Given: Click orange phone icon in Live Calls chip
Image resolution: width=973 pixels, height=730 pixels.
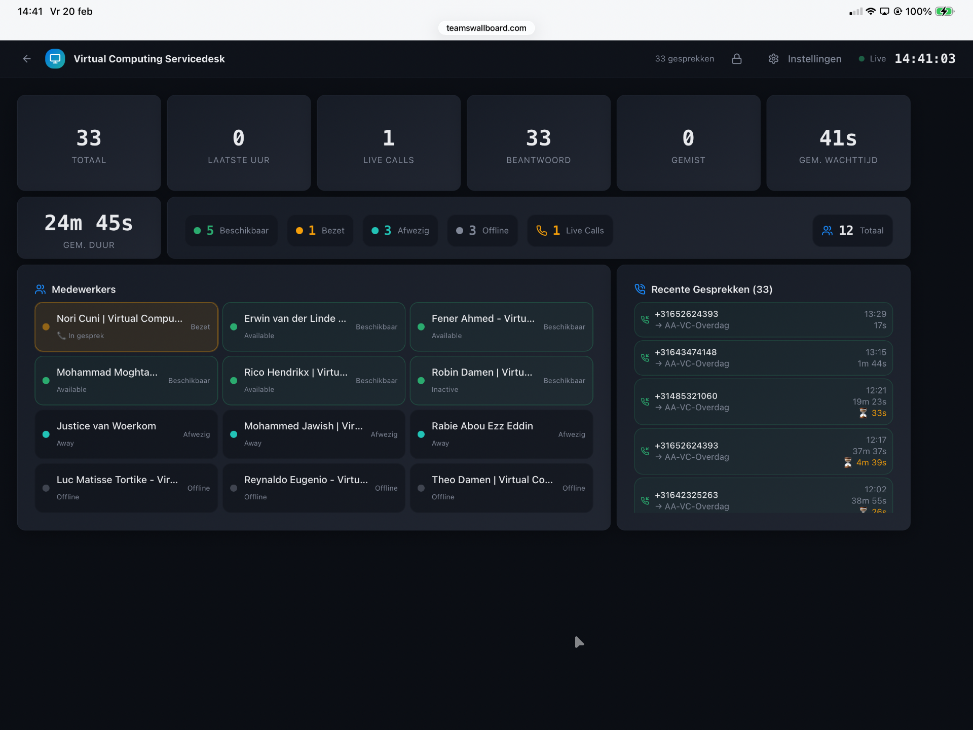Looking at the screenshot, I should point(542,231).
